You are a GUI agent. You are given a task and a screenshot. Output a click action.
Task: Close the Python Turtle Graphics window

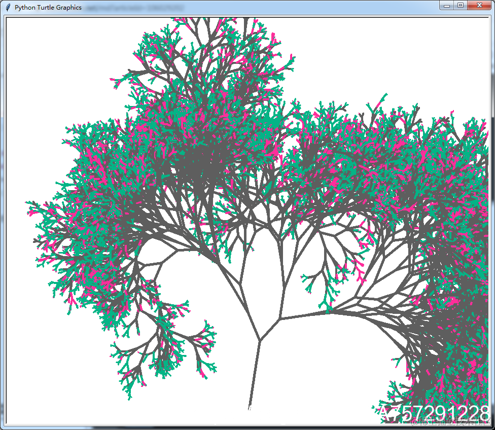click(x=479, y=6)
